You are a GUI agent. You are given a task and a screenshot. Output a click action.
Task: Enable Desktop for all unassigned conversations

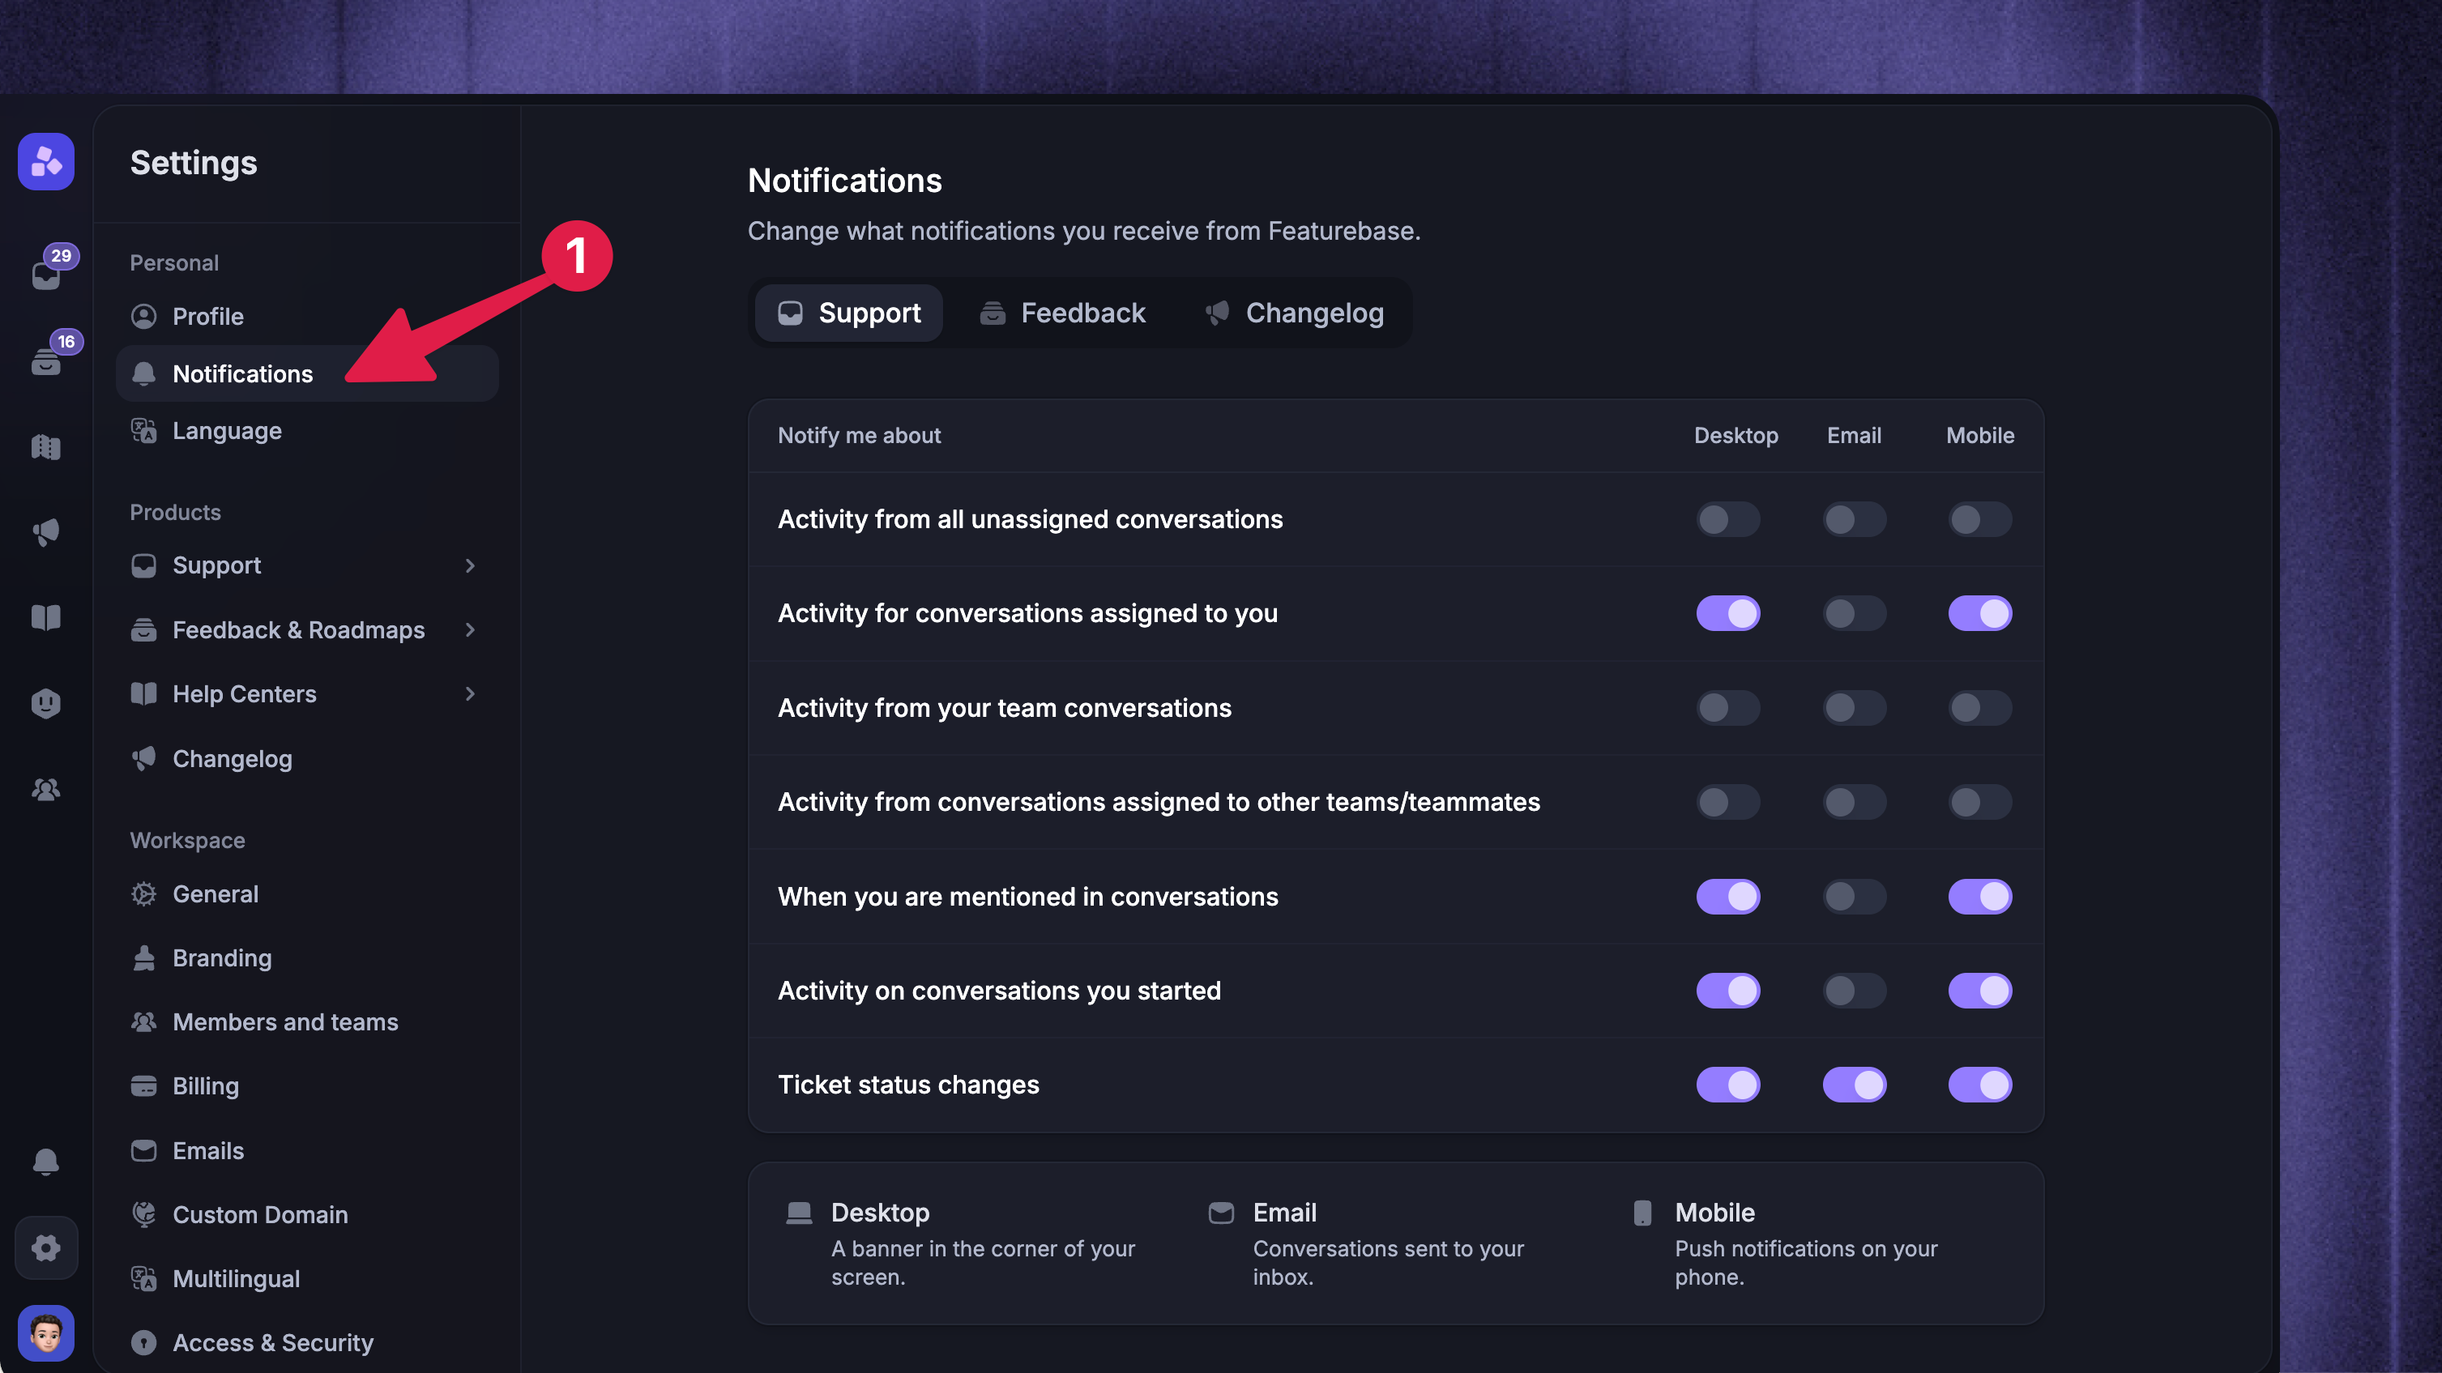[x=1727, y=519]
